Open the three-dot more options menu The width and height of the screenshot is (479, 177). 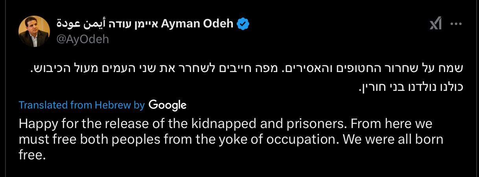(456, 24)
